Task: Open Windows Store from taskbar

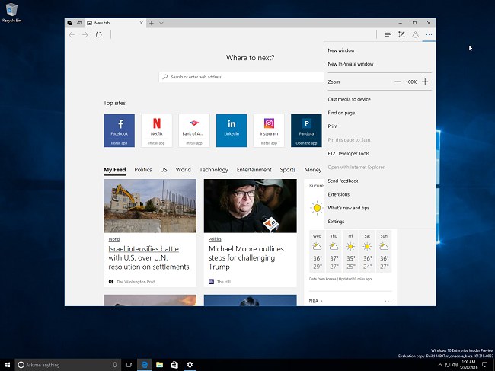Action: tap(174, 365)
